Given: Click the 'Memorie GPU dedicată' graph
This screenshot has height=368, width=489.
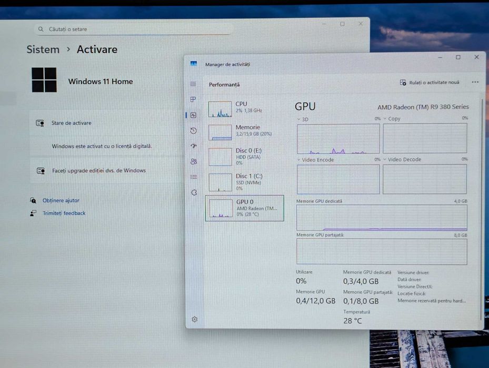Looking at the screenshot, I should [x=382, y=218].
